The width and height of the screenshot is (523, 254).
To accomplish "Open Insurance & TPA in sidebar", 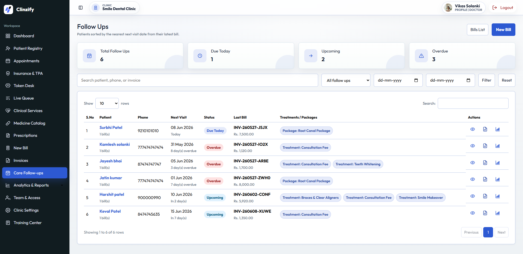I will (x=35, y=73).
